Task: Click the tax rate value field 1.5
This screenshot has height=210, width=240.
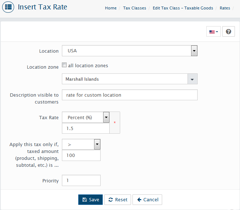Action: tap(86, 128)
